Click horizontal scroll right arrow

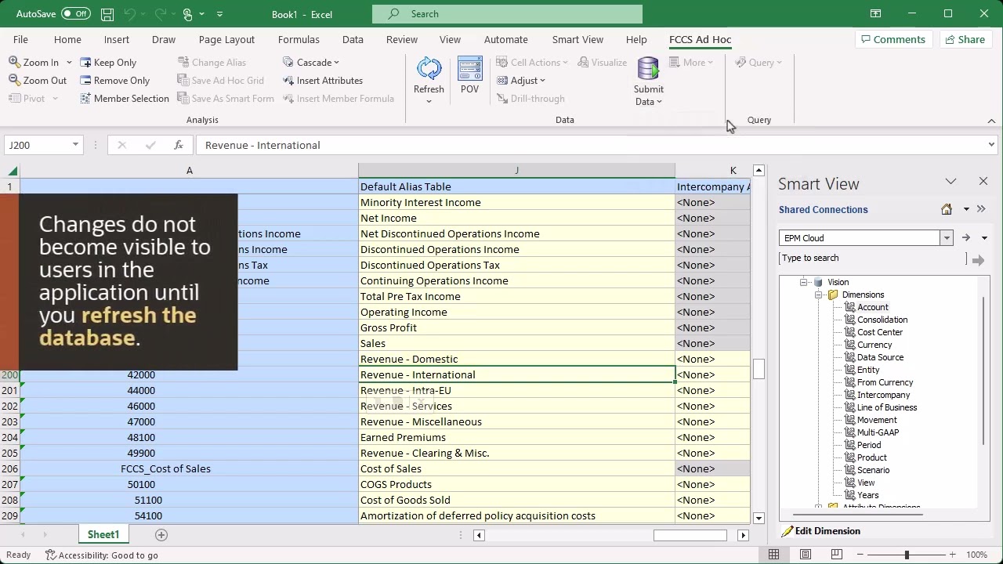click(x=743, y=535)
